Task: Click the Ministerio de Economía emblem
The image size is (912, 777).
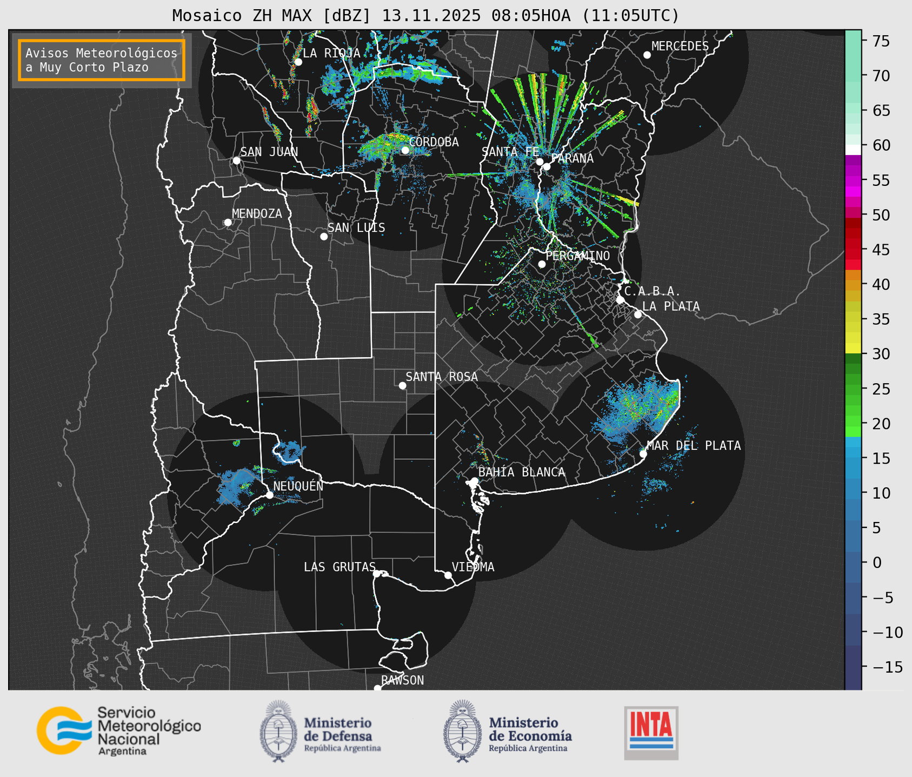Action: coord(462,732)
